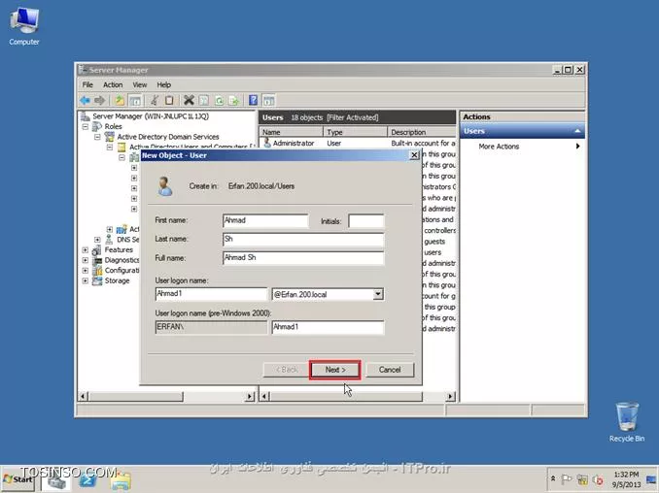Click the Back arrow in Server Manager toolbar
659x493 pixels.
click(85, 100)
